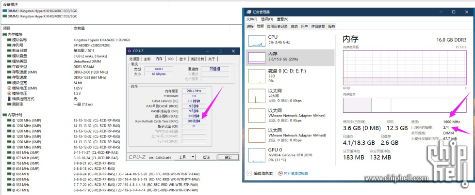This screenshot has height=195, width=475.
Task: Click the 指令比率 2T field
Action: (x=194, y=126)
